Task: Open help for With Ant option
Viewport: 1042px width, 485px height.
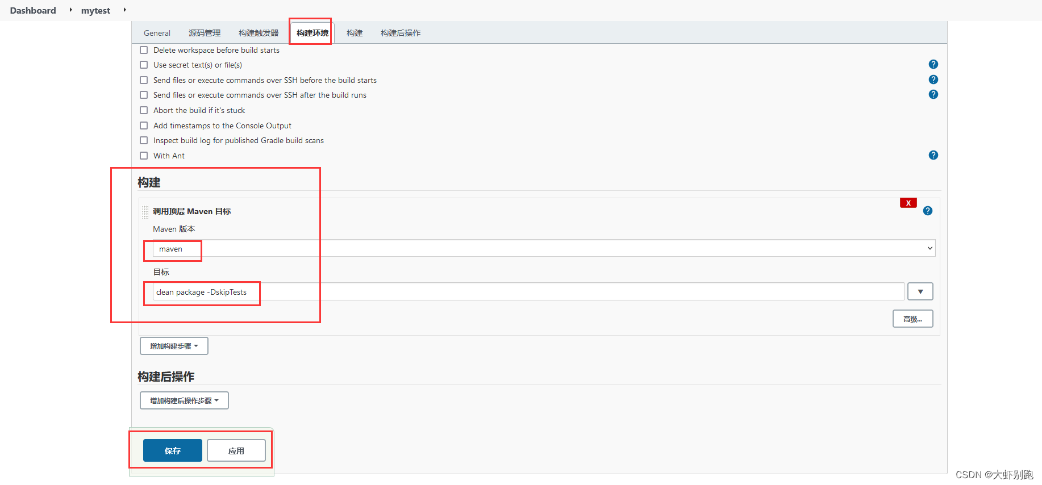Action: (x=933, y=155)
